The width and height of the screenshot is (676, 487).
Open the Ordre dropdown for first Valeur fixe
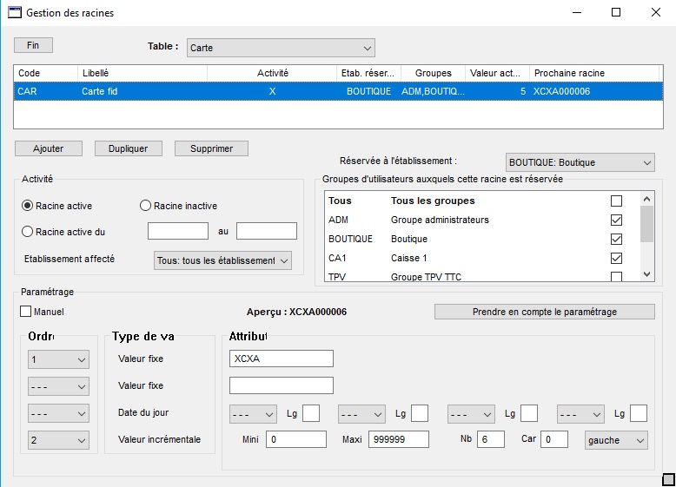point(58,359)
